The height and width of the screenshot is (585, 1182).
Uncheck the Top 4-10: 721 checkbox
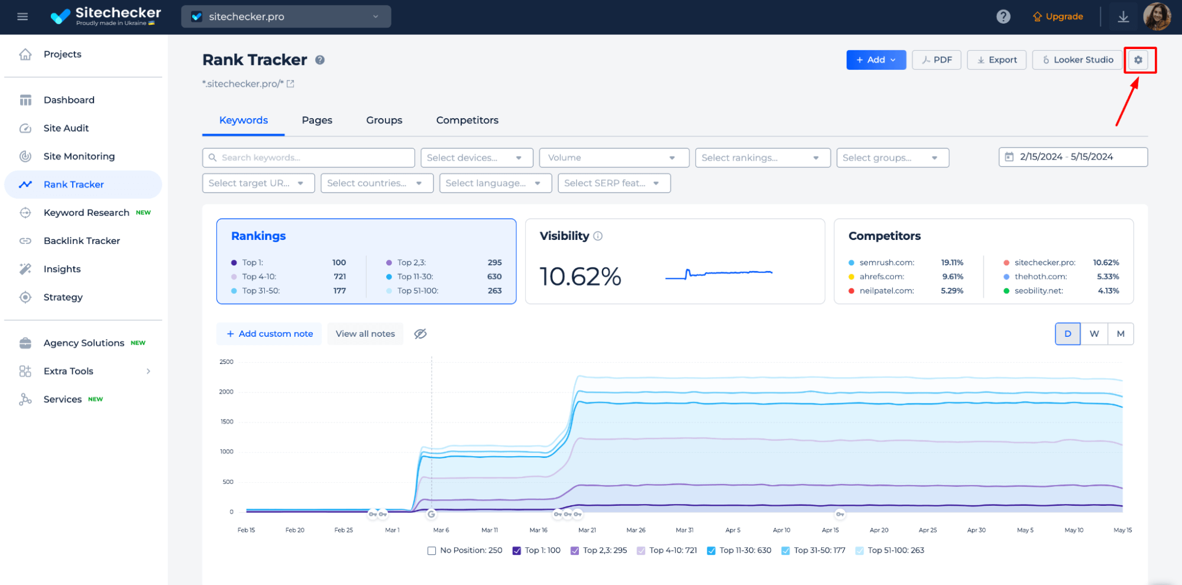click(641, 551)
